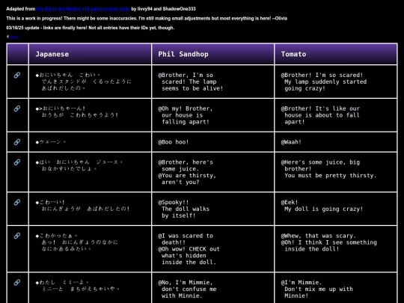Click 'CHECK out what's hidden inside the doll' cell
The width and height of the screenshot is (404, 303).
[213, 249]
